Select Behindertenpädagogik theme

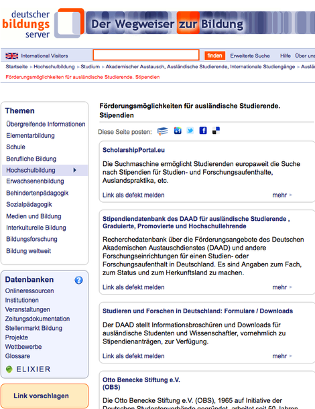(x=38, y=193)
